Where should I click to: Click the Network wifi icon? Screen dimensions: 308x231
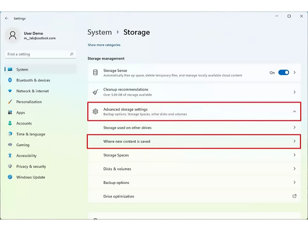click(10, 91)
